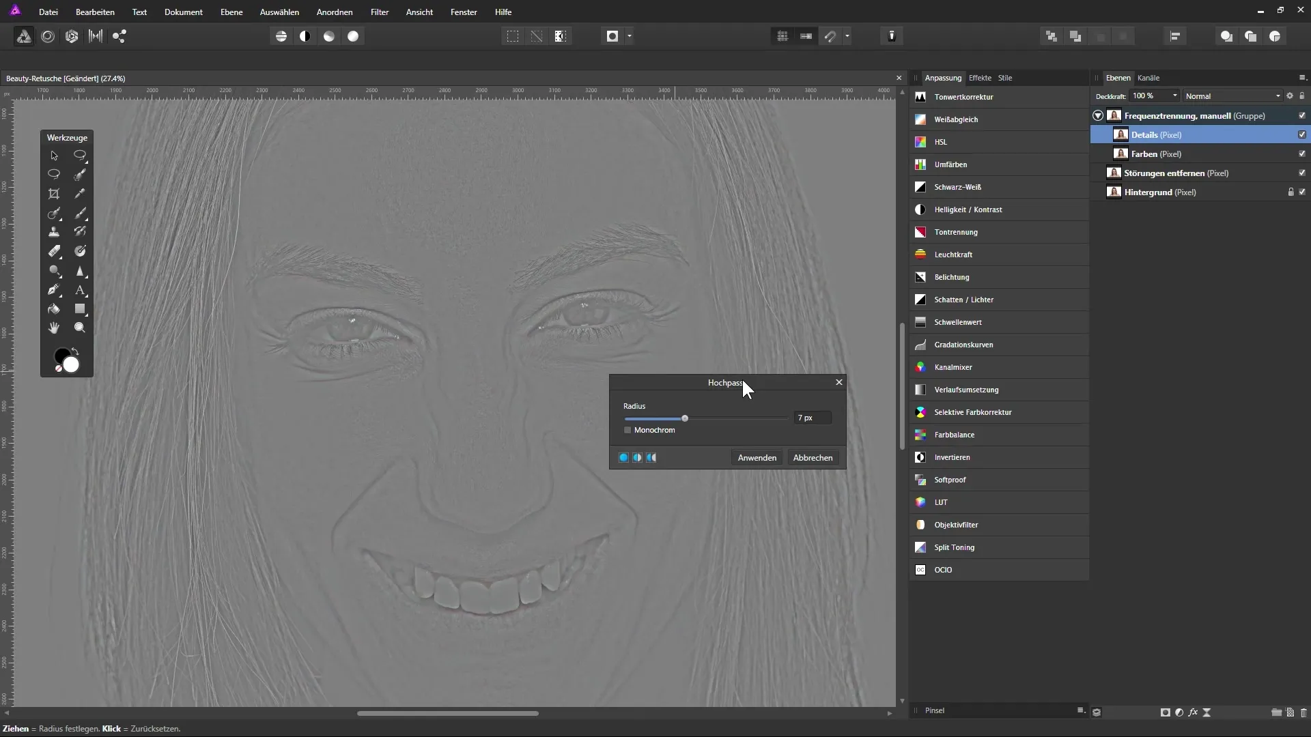Click Abbrechen in Hochpass dialog
Viewport: 1311px width, 737px height.
tap(813, 458)
